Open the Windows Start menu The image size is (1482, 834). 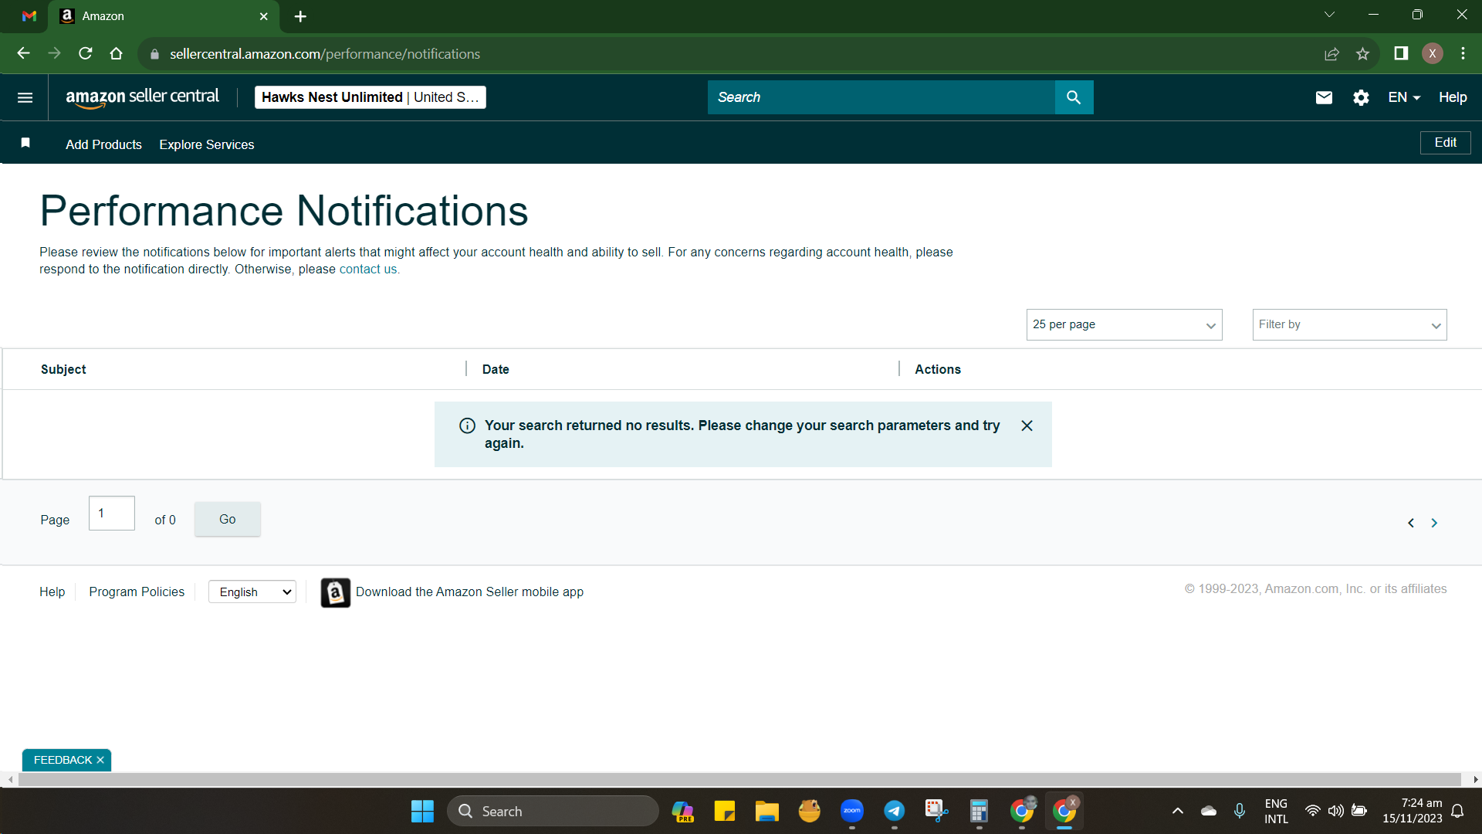(422, 811)
